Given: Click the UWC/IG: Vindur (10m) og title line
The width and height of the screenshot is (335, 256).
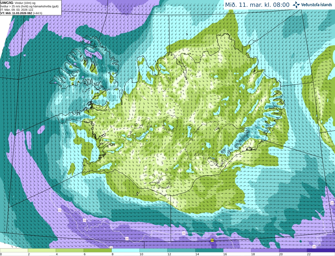Looking at the screenshot, I should click(x=18, y=3).
